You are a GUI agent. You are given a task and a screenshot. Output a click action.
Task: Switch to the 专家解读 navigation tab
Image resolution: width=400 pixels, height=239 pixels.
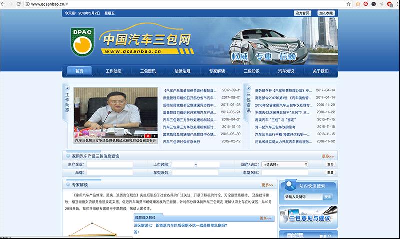(217, 71)
